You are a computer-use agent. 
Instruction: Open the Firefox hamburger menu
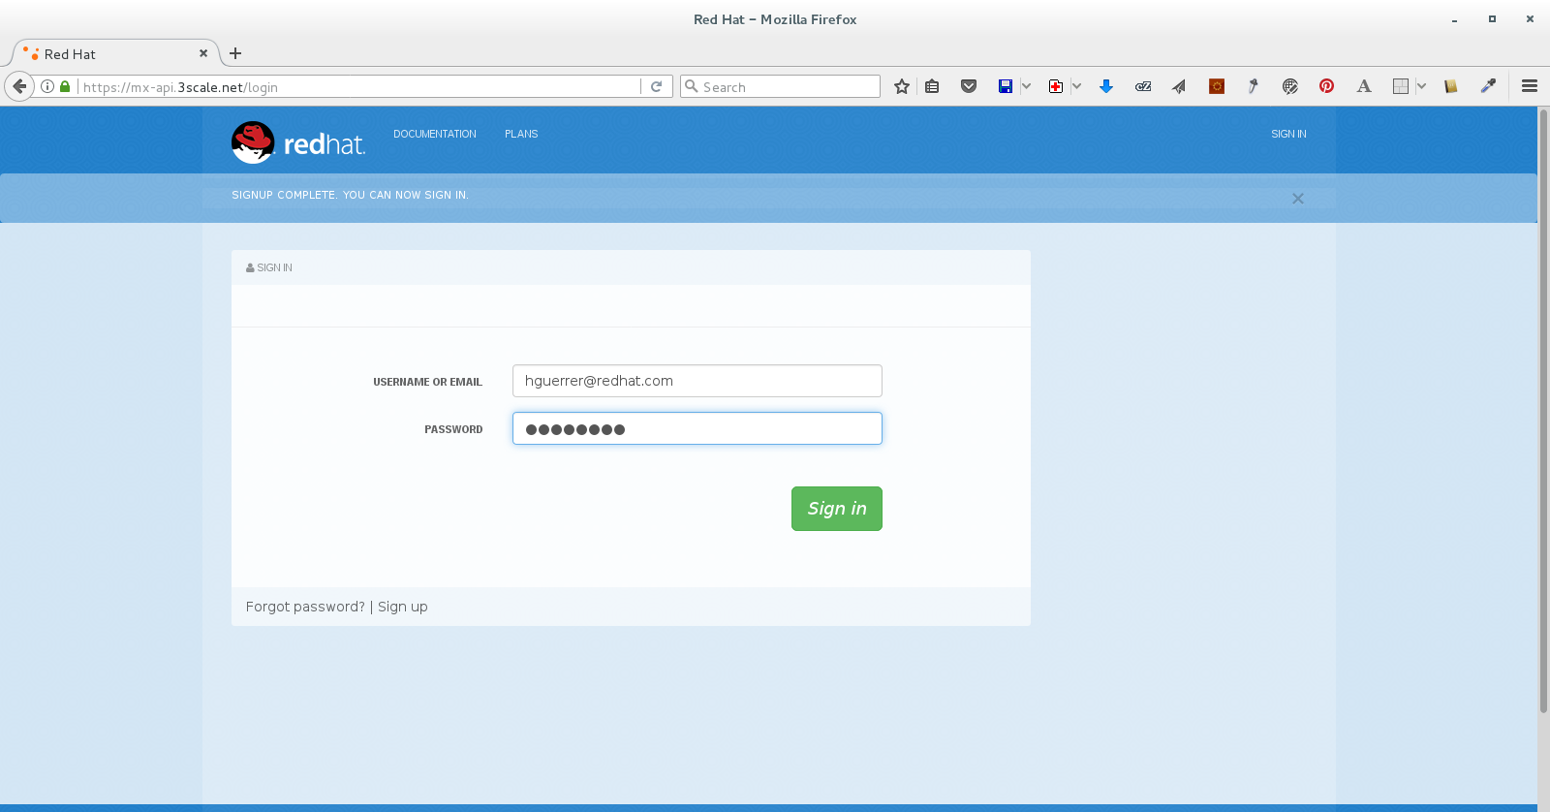pyautogui.click(x=1530, y=86)
